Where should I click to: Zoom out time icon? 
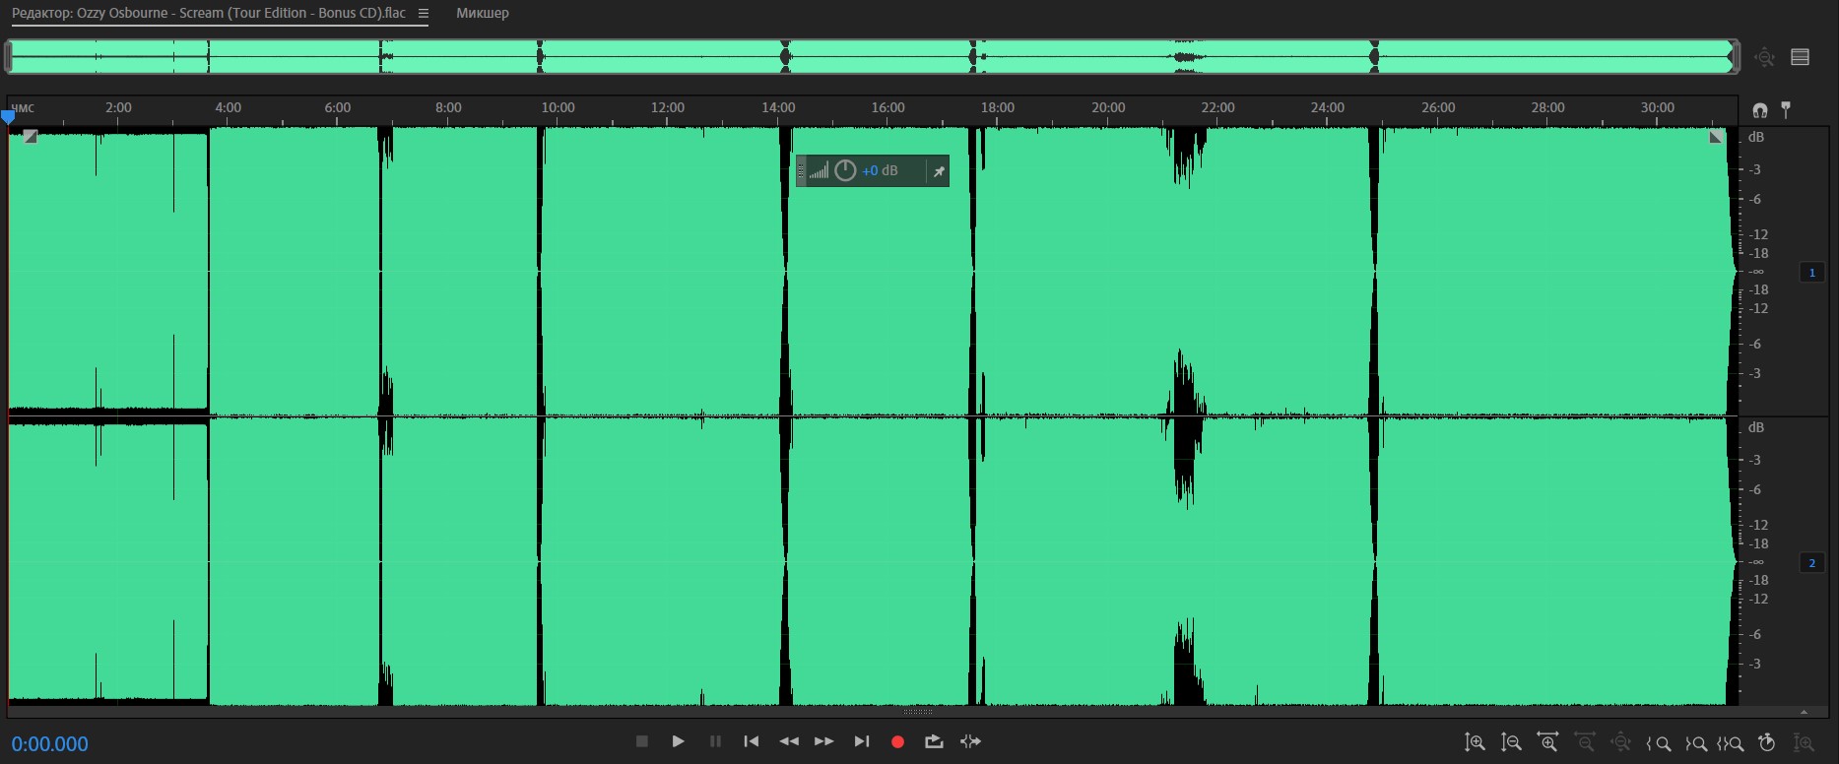click(1584, 743)
